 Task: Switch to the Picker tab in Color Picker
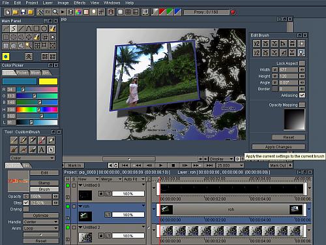(22, 73)
